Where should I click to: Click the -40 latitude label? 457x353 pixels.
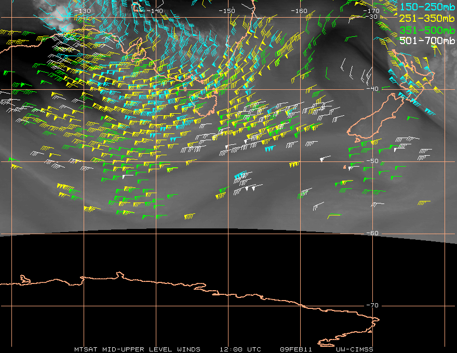372,89
